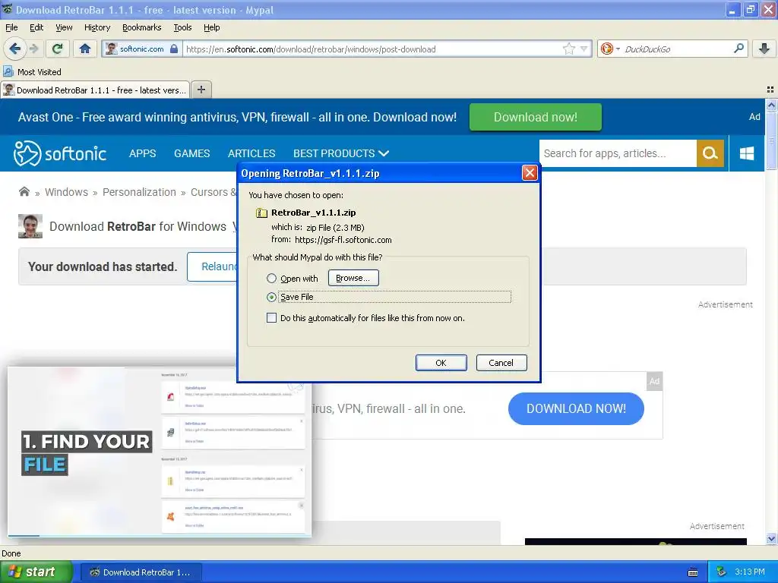
Task: Enable Do this automatically checkbox
Action: pyautogui.click(x=271, y=318)
